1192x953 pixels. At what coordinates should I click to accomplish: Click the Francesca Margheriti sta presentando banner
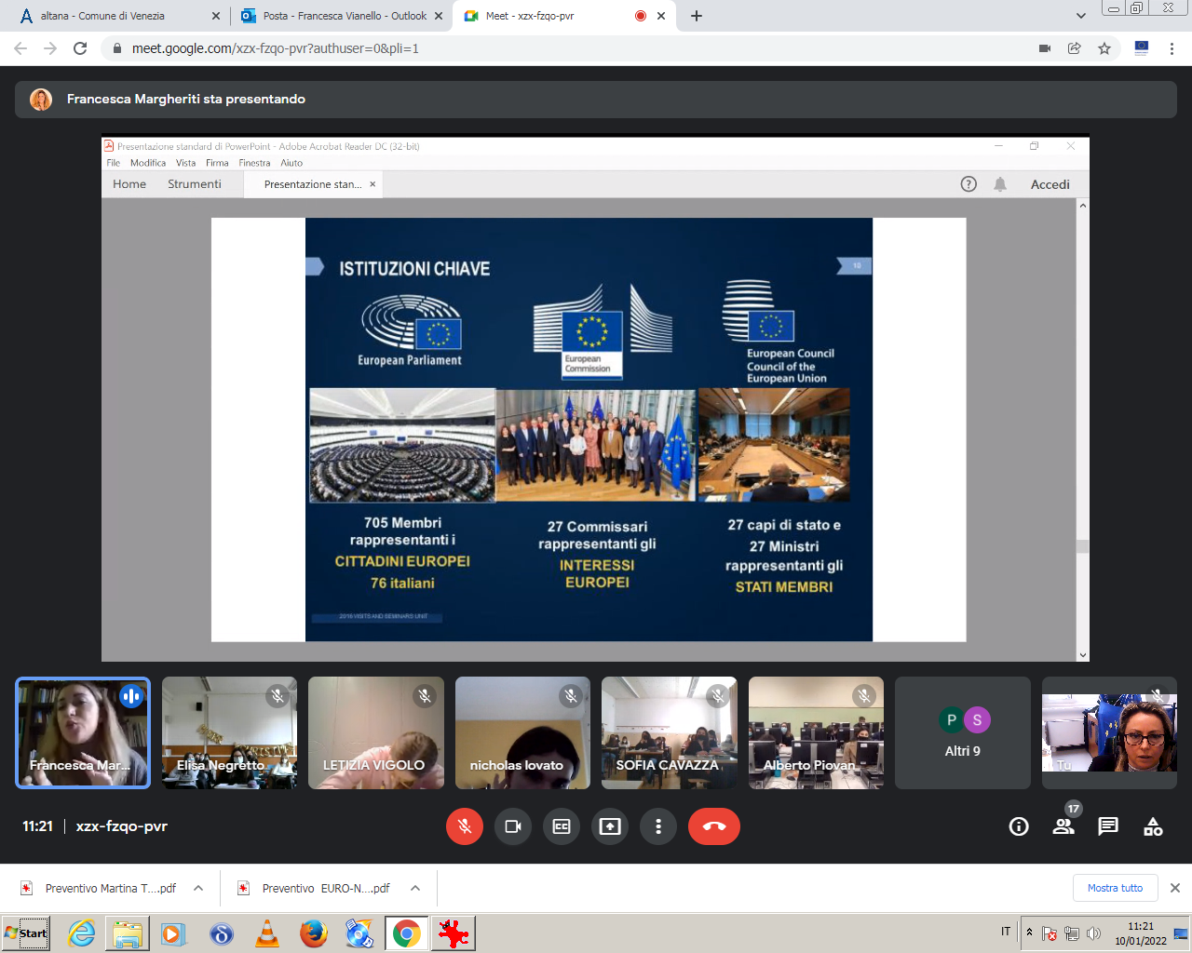596,100
